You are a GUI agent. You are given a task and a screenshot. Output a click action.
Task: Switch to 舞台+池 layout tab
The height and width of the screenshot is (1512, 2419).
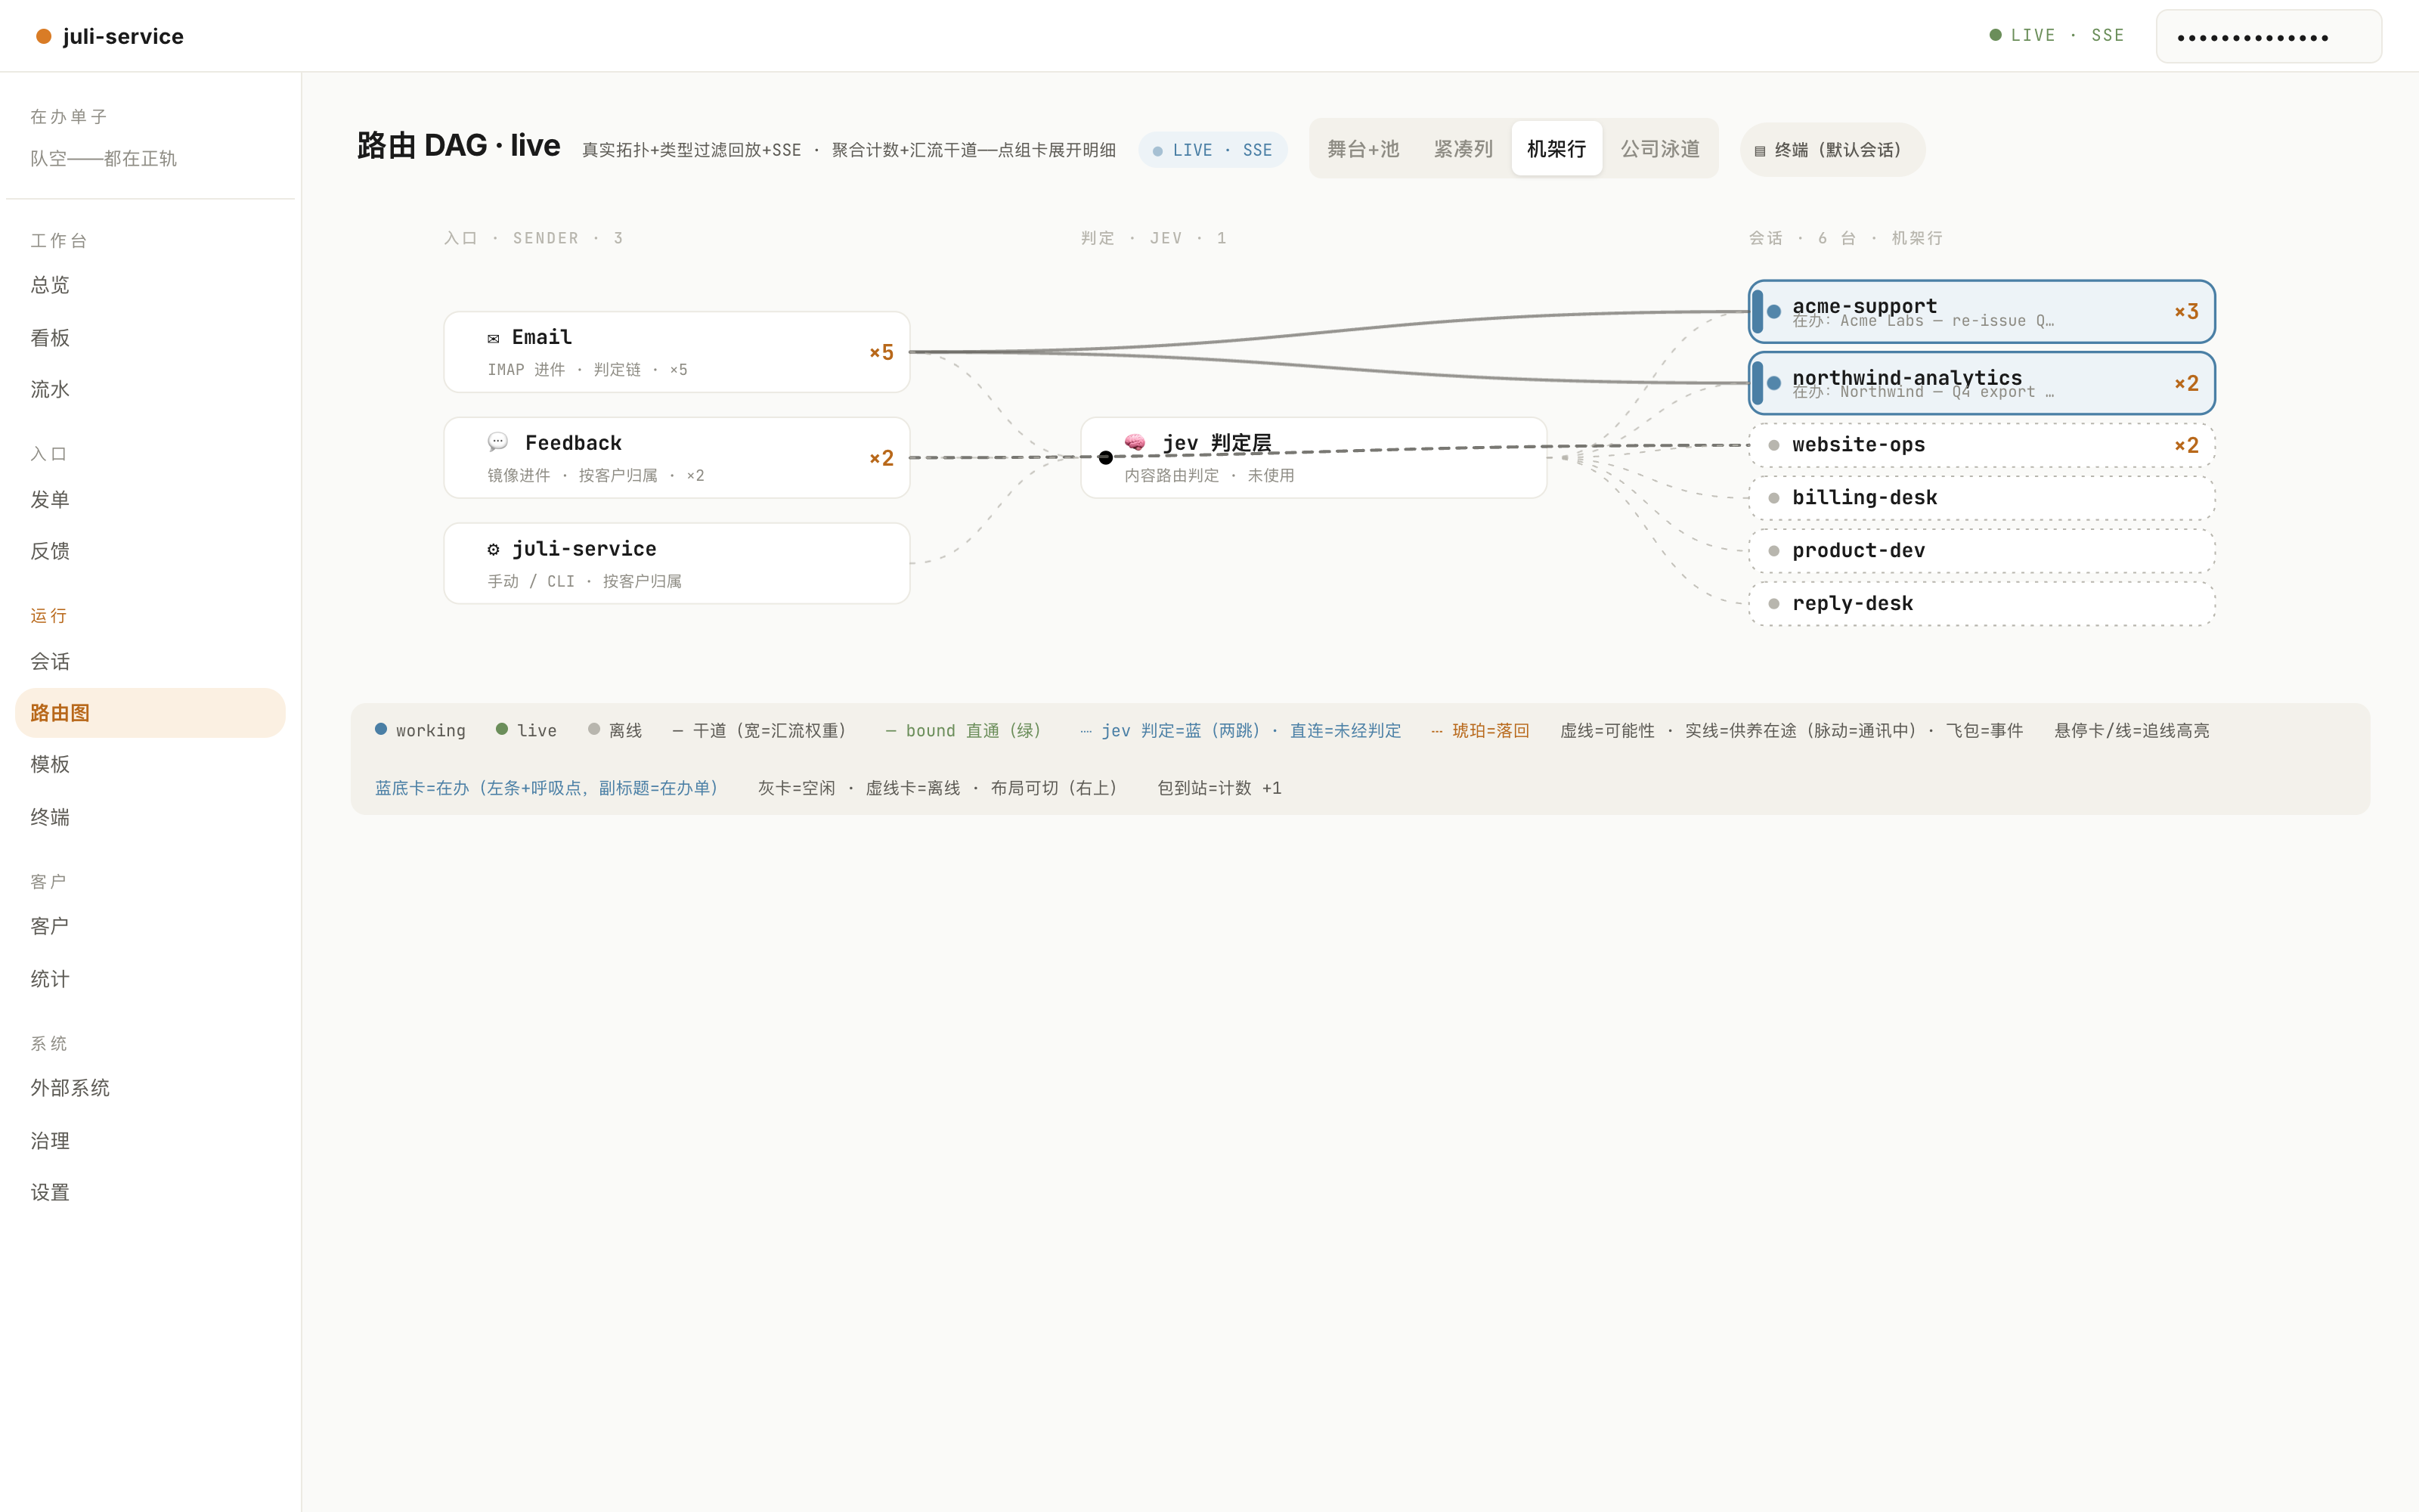[1362, 149]
